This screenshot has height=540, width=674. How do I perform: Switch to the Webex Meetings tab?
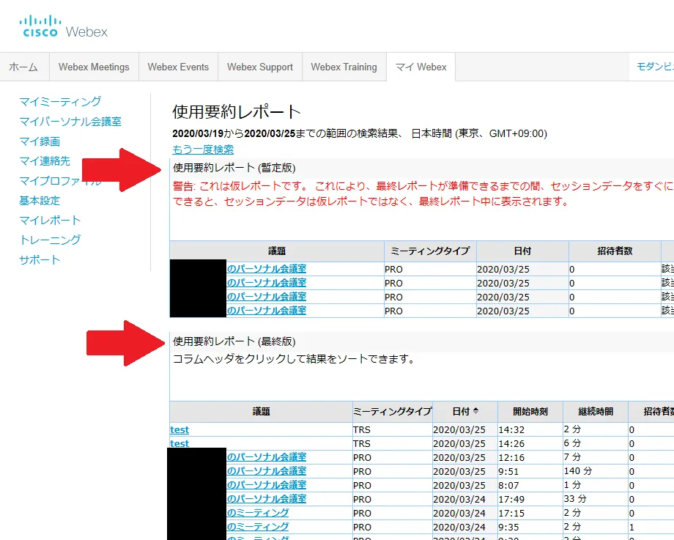94,67
